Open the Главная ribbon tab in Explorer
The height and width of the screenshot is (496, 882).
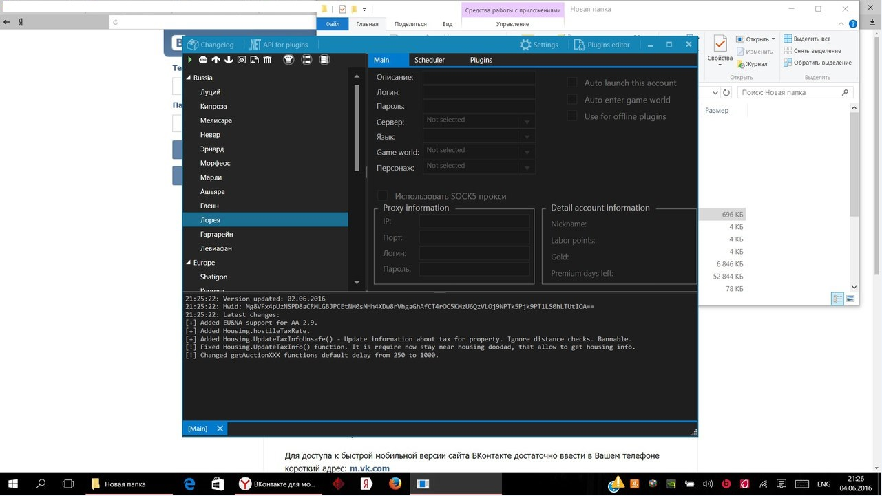[x=367, y=24]
